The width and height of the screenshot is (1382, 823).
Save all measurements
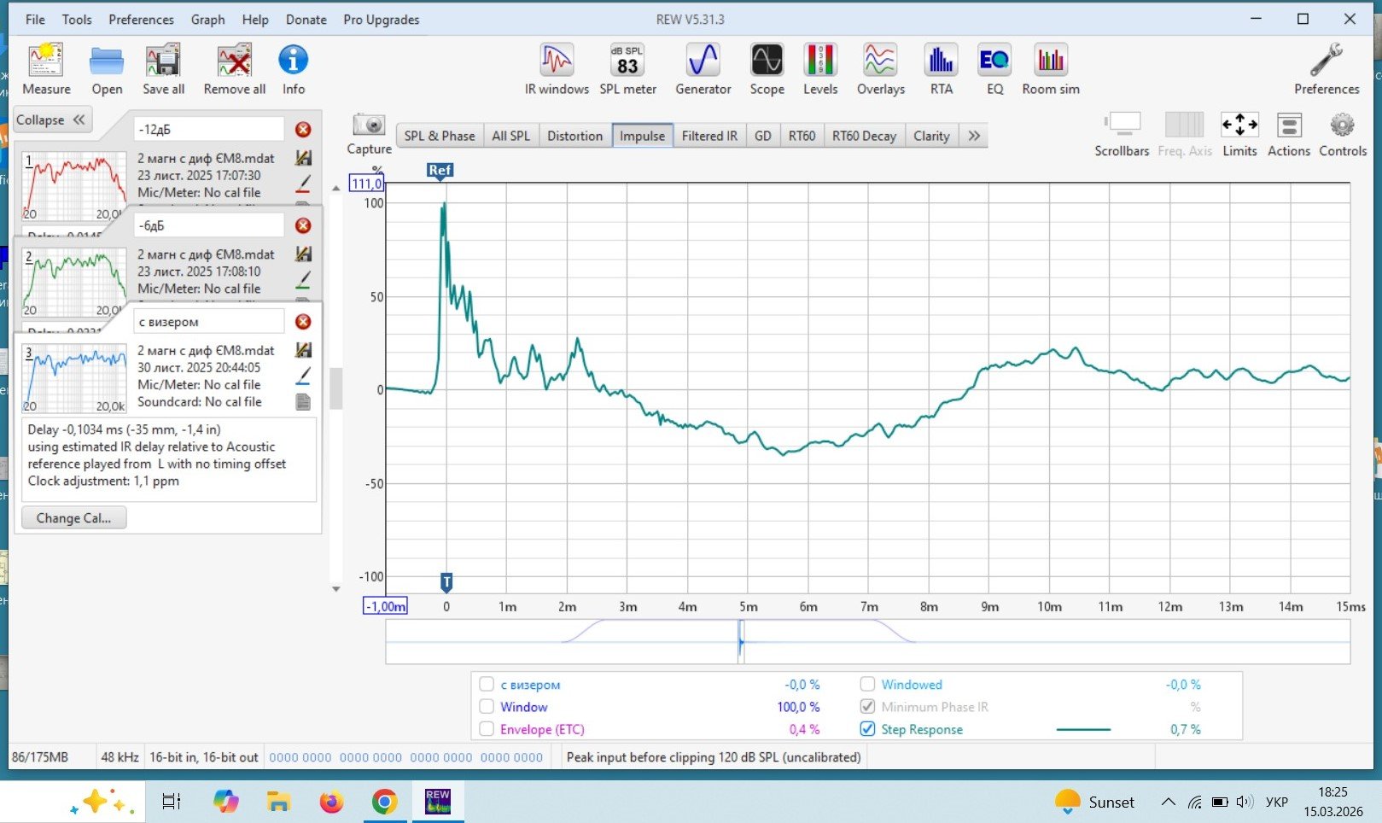tap(163, 69)
